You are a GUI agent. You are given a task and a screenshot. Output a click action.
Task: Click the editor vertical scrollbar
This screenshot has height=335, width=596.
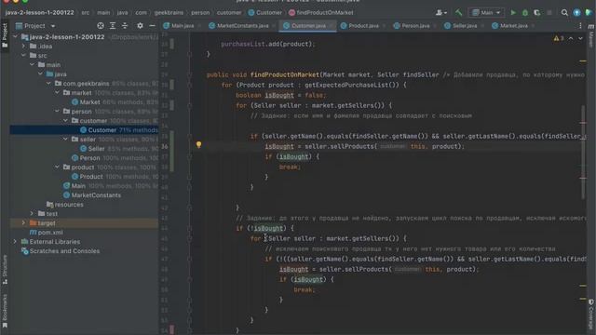tap(583, 152)
